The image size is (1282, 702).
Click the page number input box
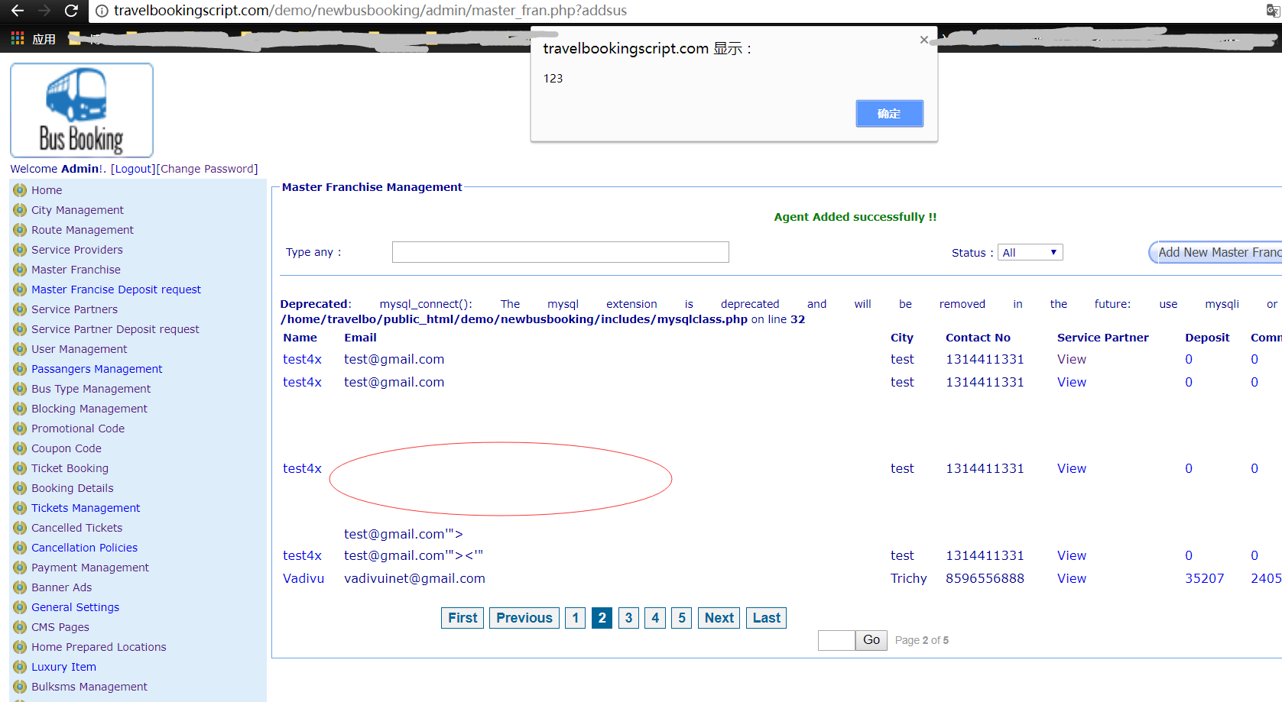(836, 640)
